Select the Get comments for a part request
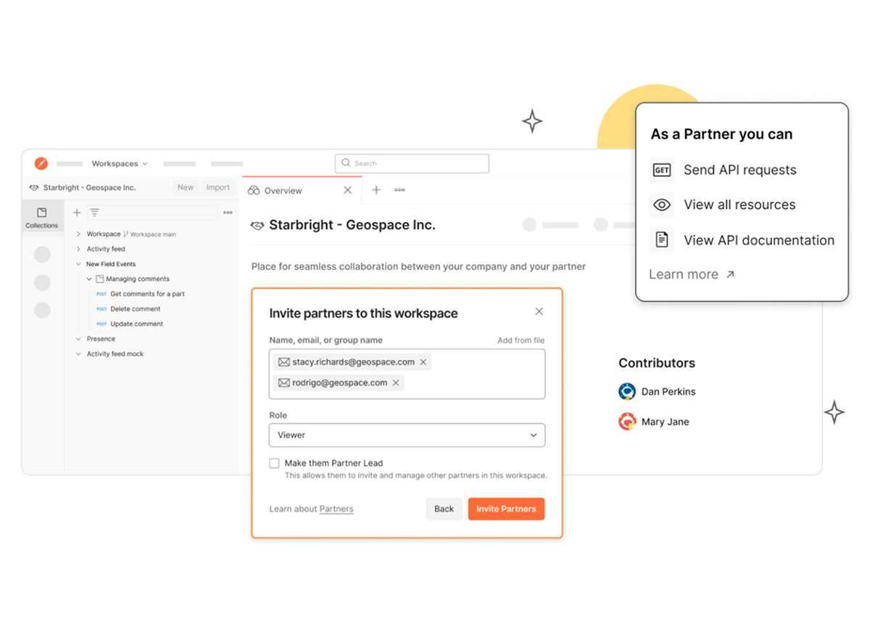The image size is (870, 630). pyautogui.click(x=147, y=294)
